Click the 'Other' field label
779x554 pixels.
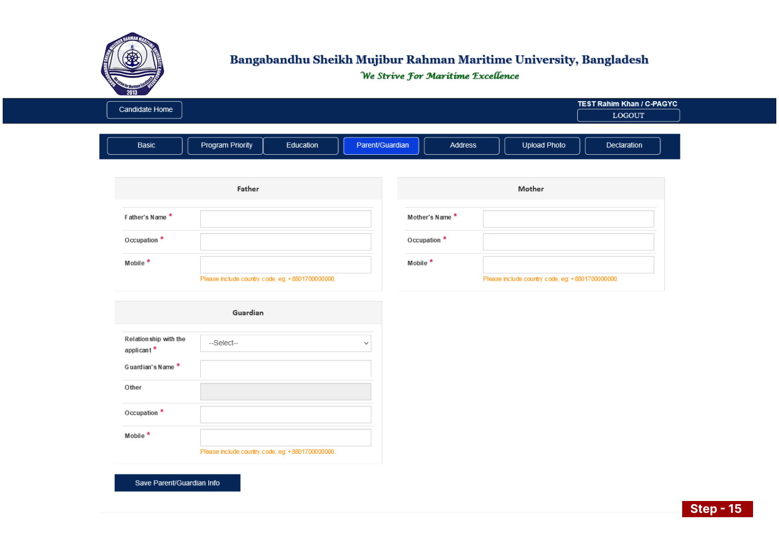click(x=133, y=387)
